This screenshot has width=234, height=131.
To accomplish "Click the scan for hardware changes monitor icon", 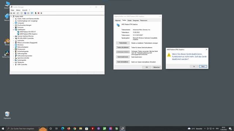I will click(x=32, y=13).
